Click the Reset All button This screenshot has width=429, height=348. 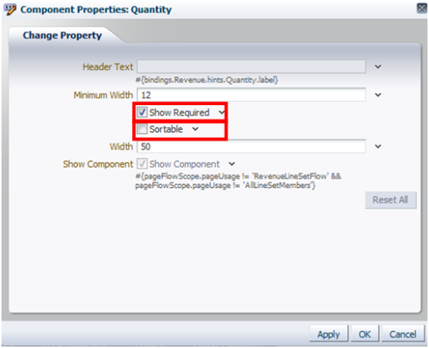[x=390, y=200]
